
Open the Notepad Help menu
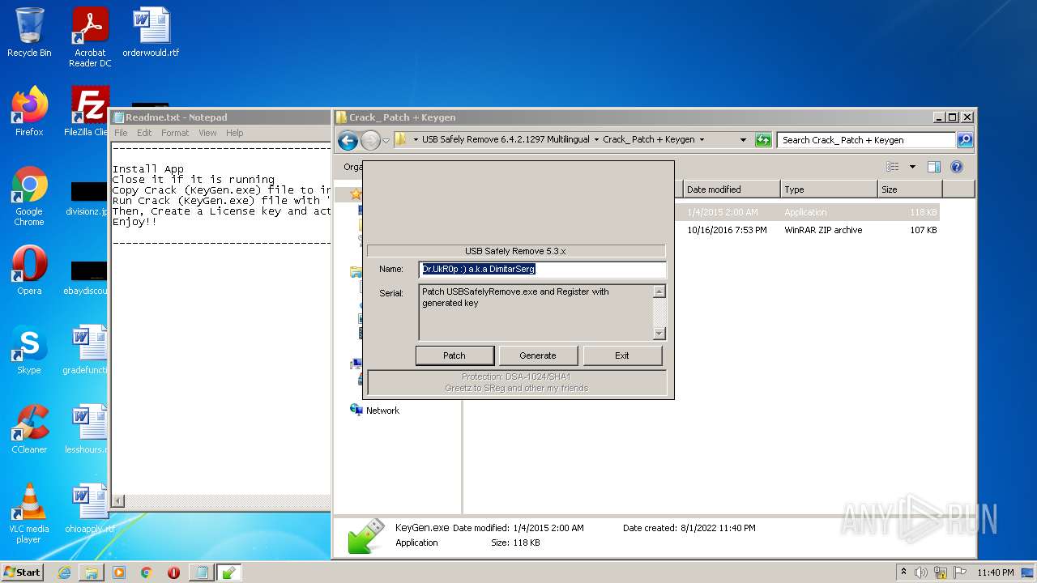pos(234,133)
